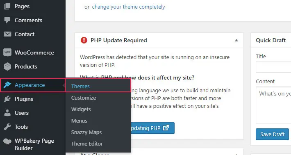
Task: Open Theme Editor submenu entry
Action: tap(87, 144)
